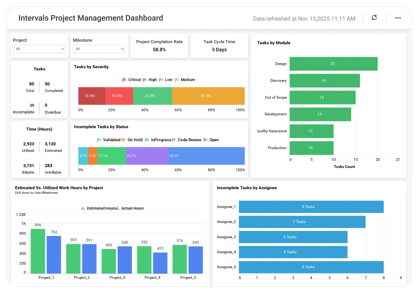The height and width of the screenshot is (293, 418).
Task: Drill into Project_1 actual bar 754
Action: pos(54,255)
